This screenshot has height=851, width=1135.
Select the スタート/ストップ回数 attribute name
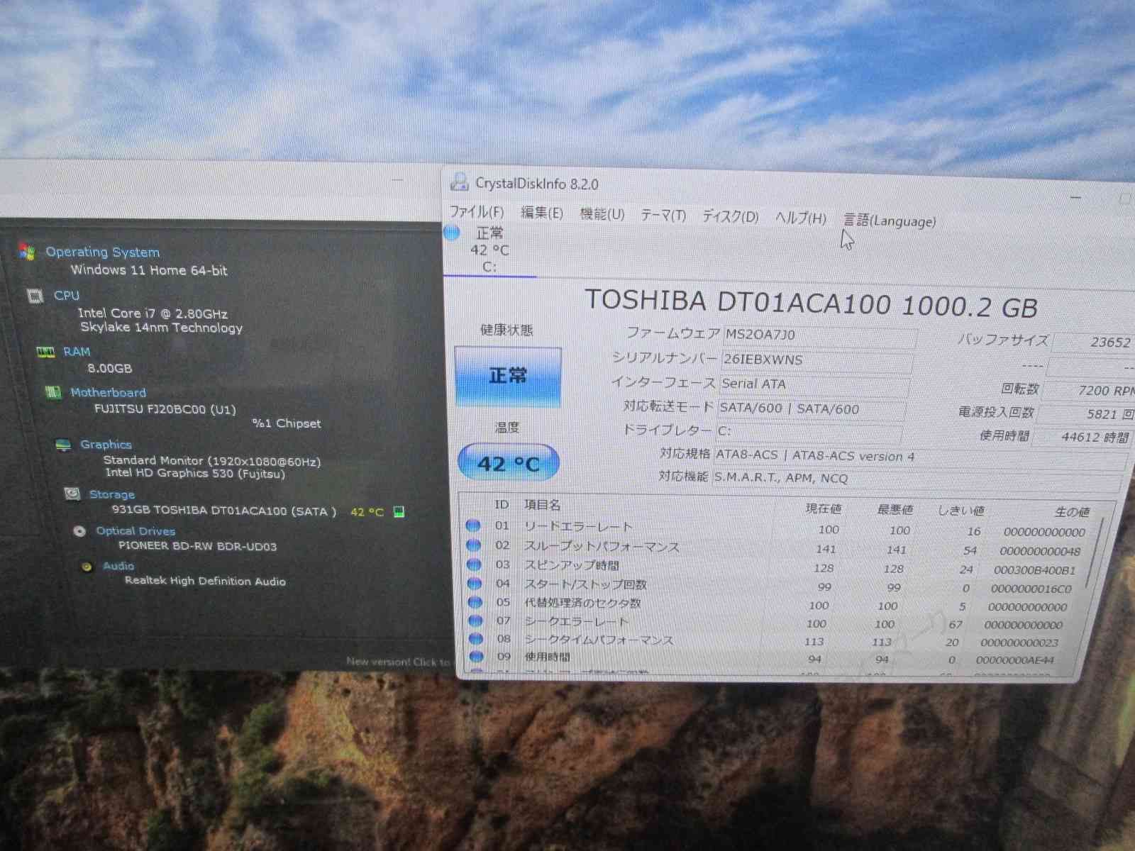(x=585, y=584)
